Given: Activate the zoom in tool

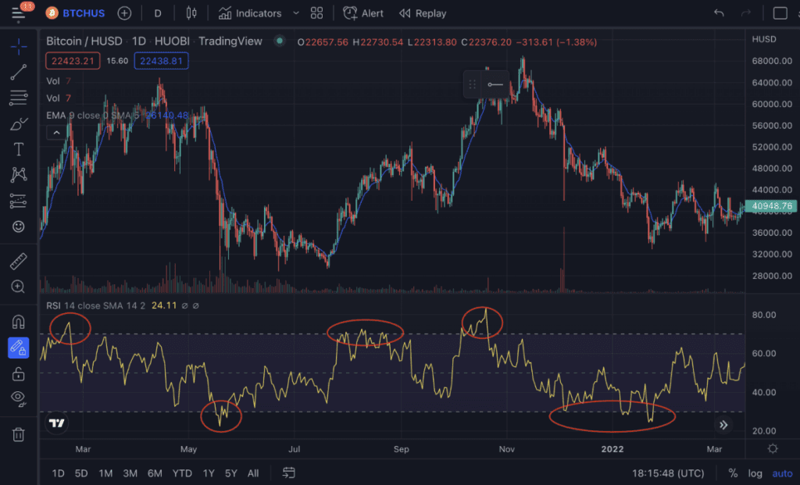Looking at the screenshot, I should point(19,287).
